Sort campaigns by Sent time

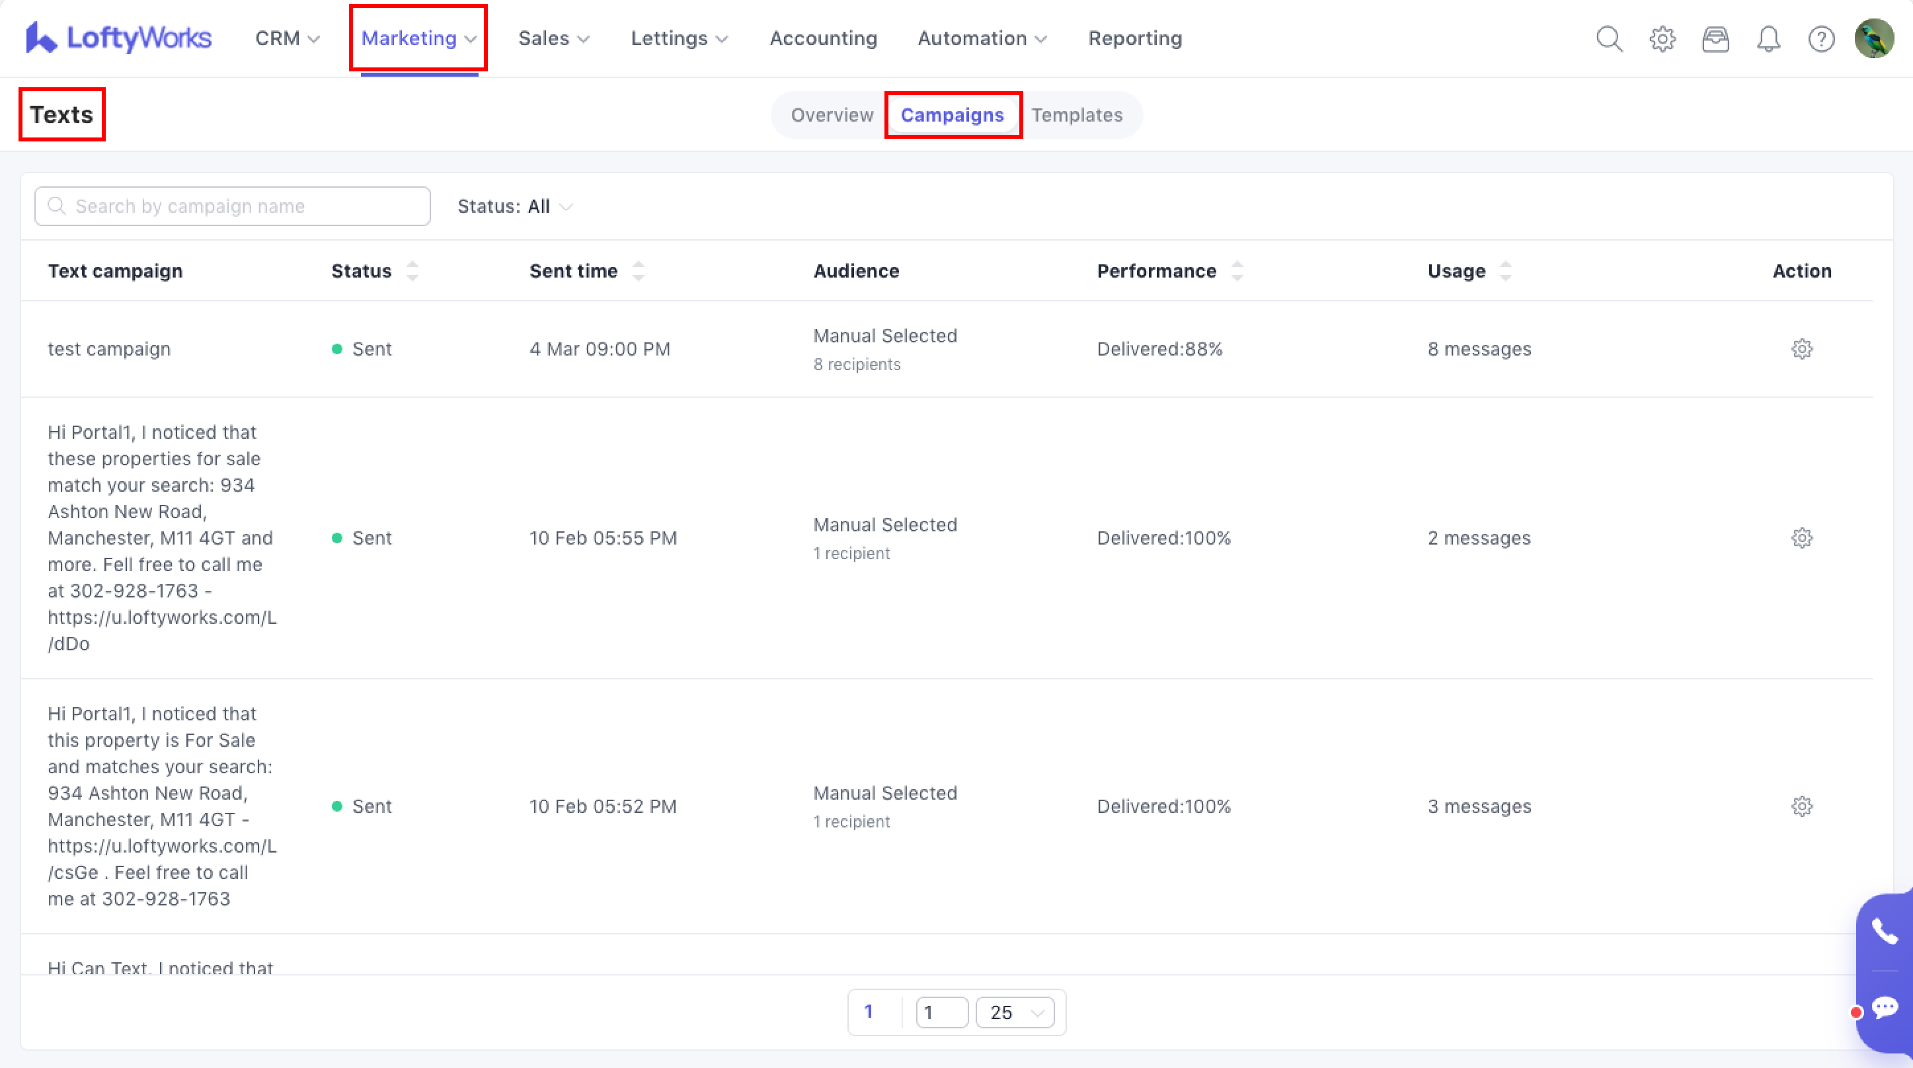coord(638,271)
